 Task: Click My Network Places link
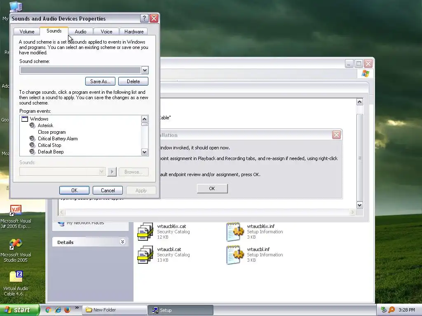click(85, 223)
